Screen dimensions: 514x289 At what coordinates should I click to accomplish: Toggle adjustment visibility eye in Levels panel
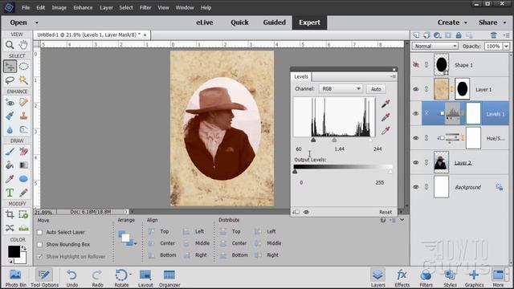[x=306, y=212]
